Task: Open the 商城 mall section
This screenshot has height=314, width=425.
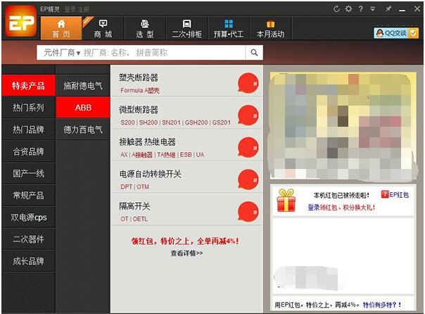Action: (103, 28)
